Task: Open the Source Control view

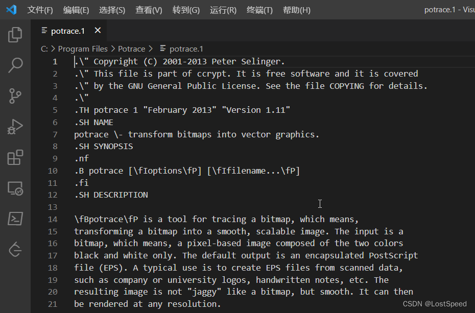Action: [x=15, y=96]
